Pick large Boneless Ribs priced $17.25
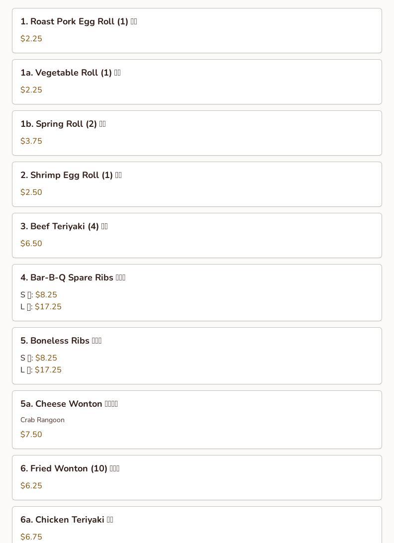The width and height of the screenshot is (394, 543). [x=48, y=370]
